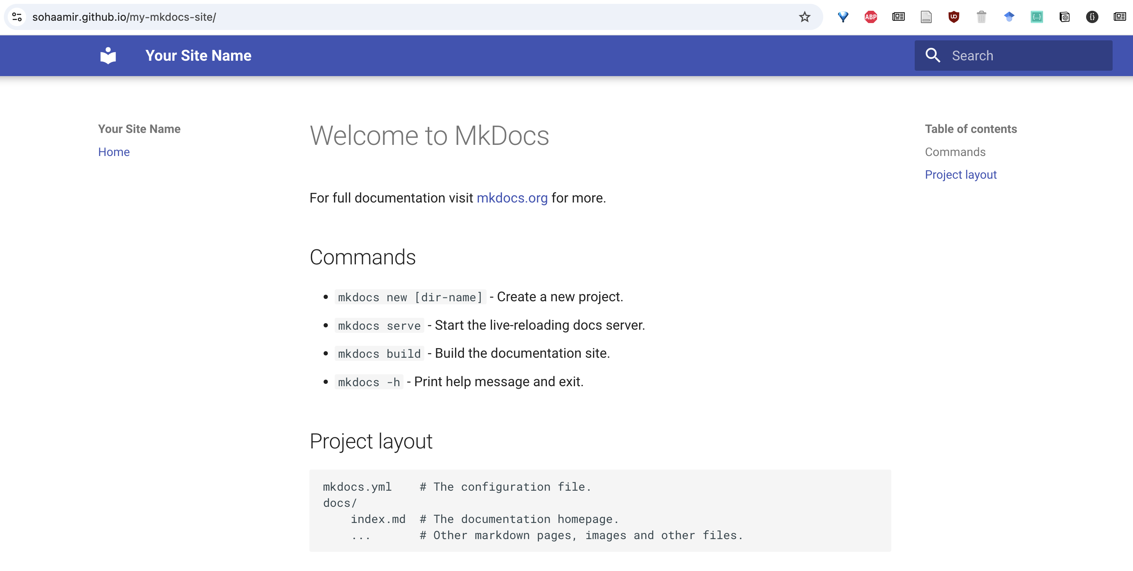Open the Home navigation link
This screenshot has height=571, width=1133.
(114, 152)
